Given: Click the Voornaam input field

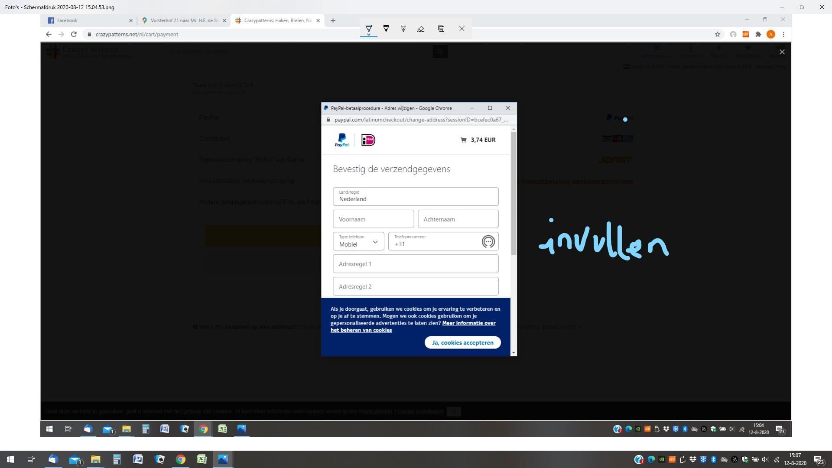Looking at the screenshot, I should tap(373, 219).
